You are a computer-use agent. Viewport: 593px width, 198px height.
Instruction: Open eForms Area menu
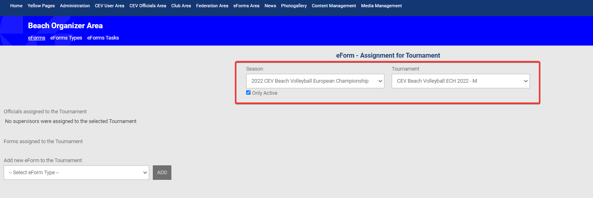[x=246, y=6]
